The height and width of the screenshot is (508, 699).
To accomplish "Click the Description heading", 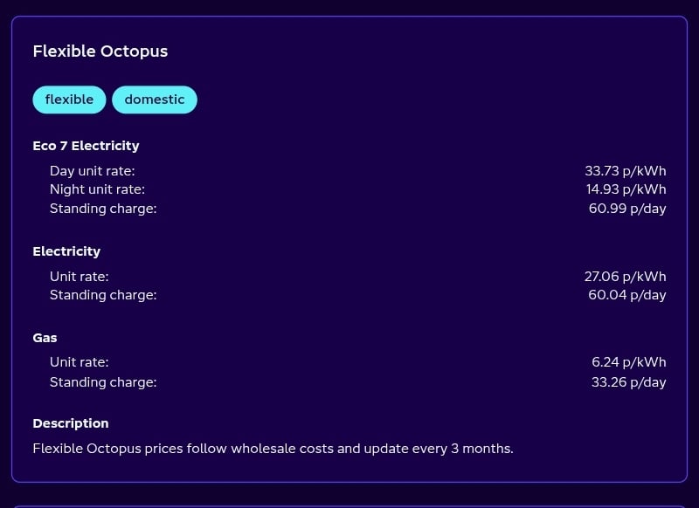I will coord(71,423).
